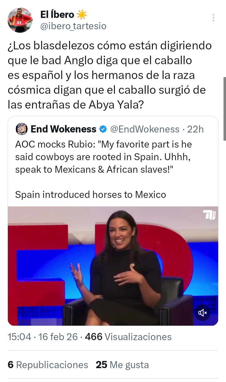View the 6 Republicaciones list
This screenshot has height=382, width=226.
(48, 365)
